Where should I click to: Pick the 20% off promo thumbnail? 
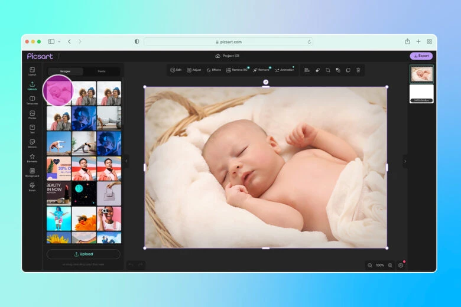[x=59, y=169]
